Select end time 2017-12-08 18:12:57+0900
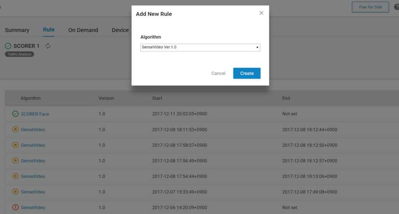 [309, 161]
